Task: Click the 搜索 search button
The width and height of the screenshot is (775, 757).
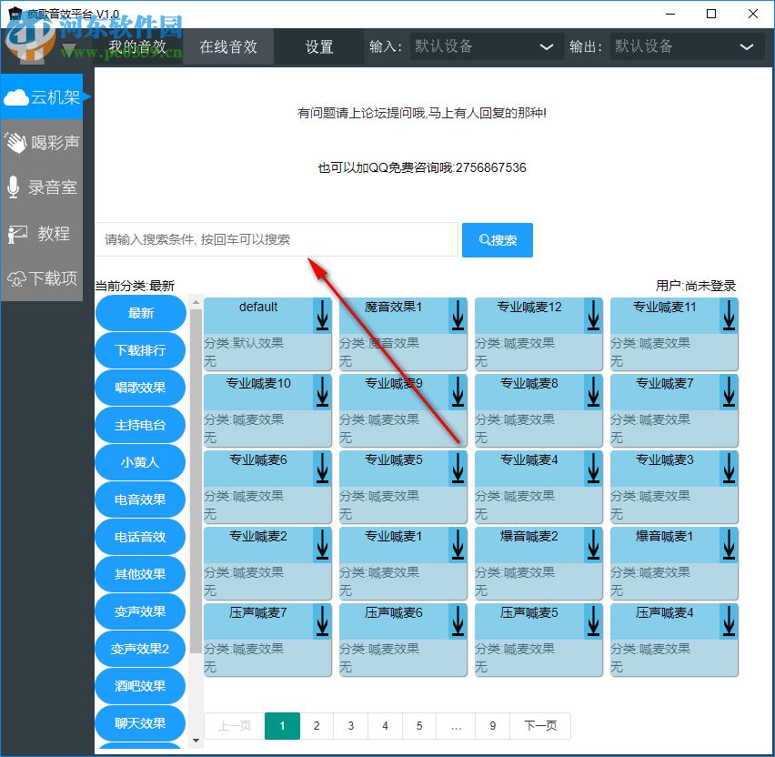Action: click(497, 239)
